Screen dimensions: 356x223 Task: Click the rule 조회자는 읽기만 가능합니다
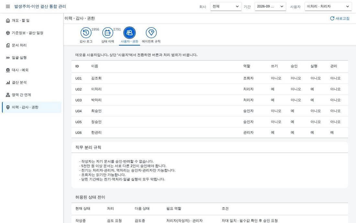102,175
